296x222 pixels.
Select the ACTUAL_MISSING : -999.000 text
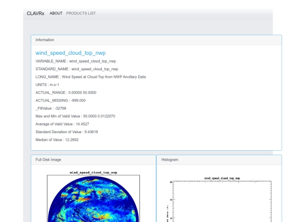tap(60, 100)
